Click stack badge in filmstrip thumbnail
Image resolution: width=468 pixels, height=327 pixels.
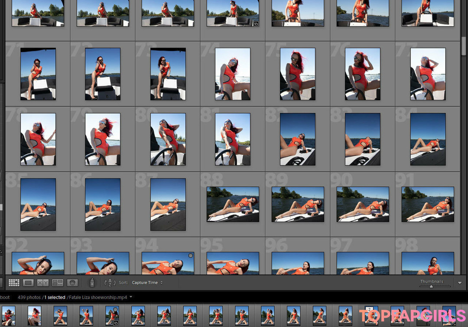pyautogui.click(x=116, y=323)
